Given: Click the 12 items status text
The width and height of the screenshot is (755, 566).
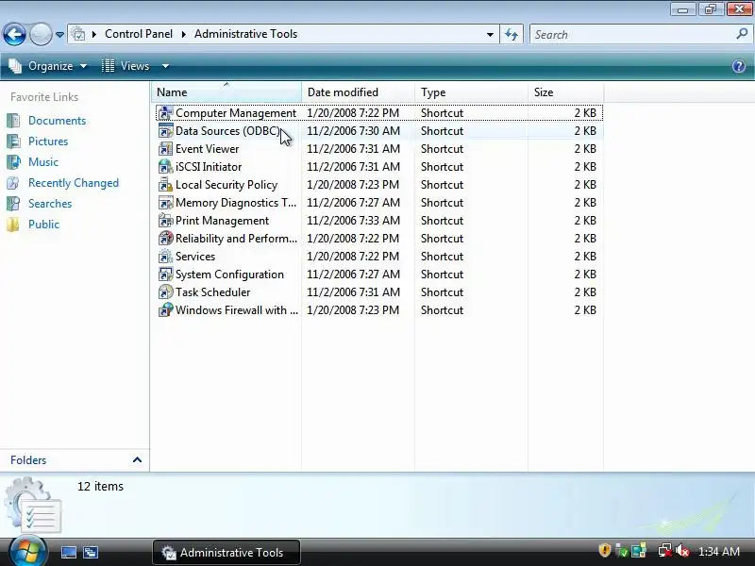Looking at the screenshot, I should click(x=100, y=486).
